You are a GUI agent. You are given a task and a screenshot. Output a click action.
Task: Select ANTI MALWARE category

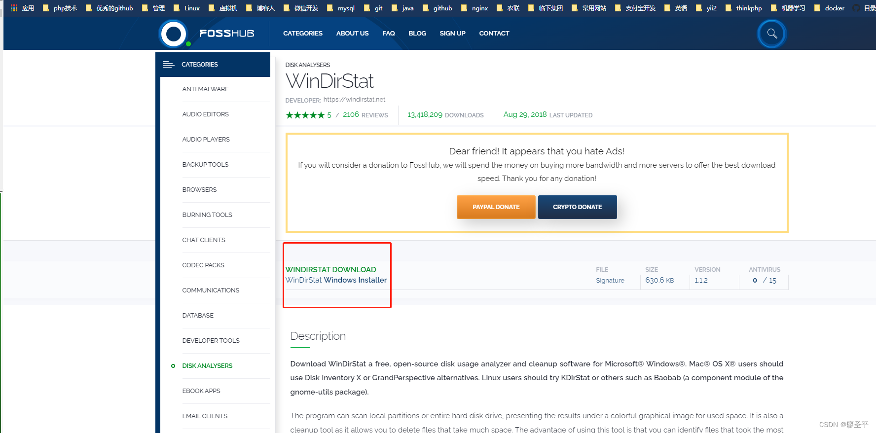206,89
